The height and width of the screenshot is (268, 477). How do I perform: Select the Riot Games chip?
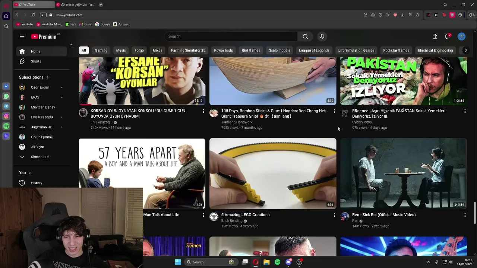[x=251, y=50]
